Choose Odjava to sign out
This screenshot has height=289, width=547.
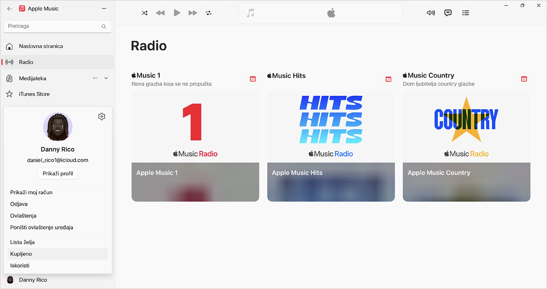pyautogui.click(x=19, y=204)
